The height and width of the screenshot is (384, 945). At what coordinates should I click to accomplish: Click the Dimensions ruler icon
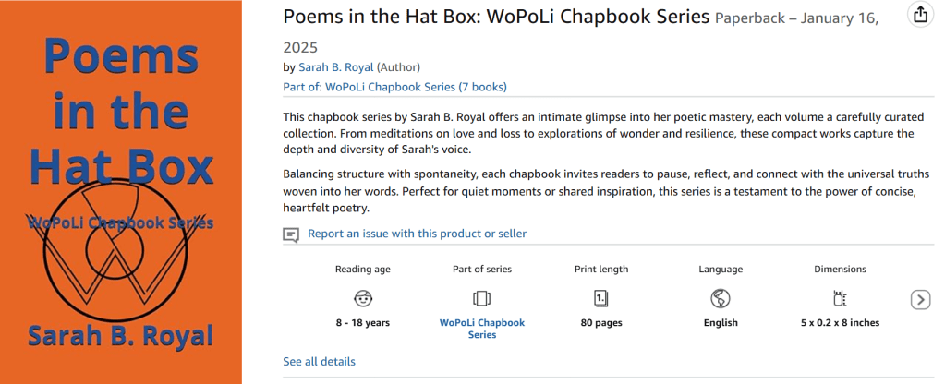pos(840,298)
